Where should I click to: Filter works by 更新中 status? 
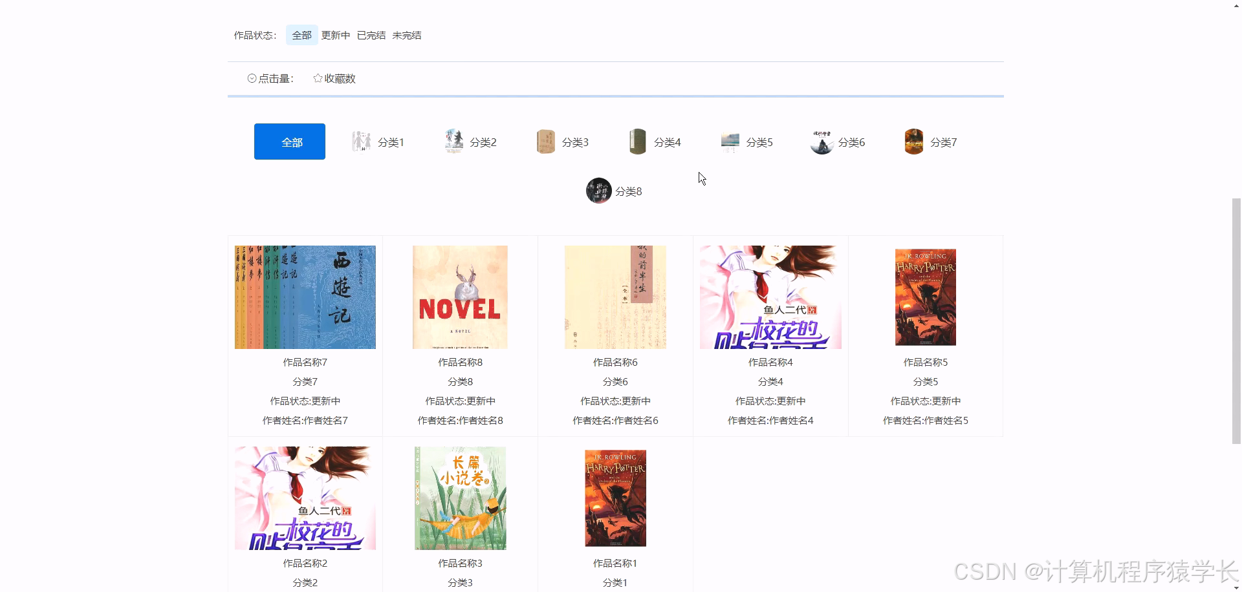click(335, 35)
